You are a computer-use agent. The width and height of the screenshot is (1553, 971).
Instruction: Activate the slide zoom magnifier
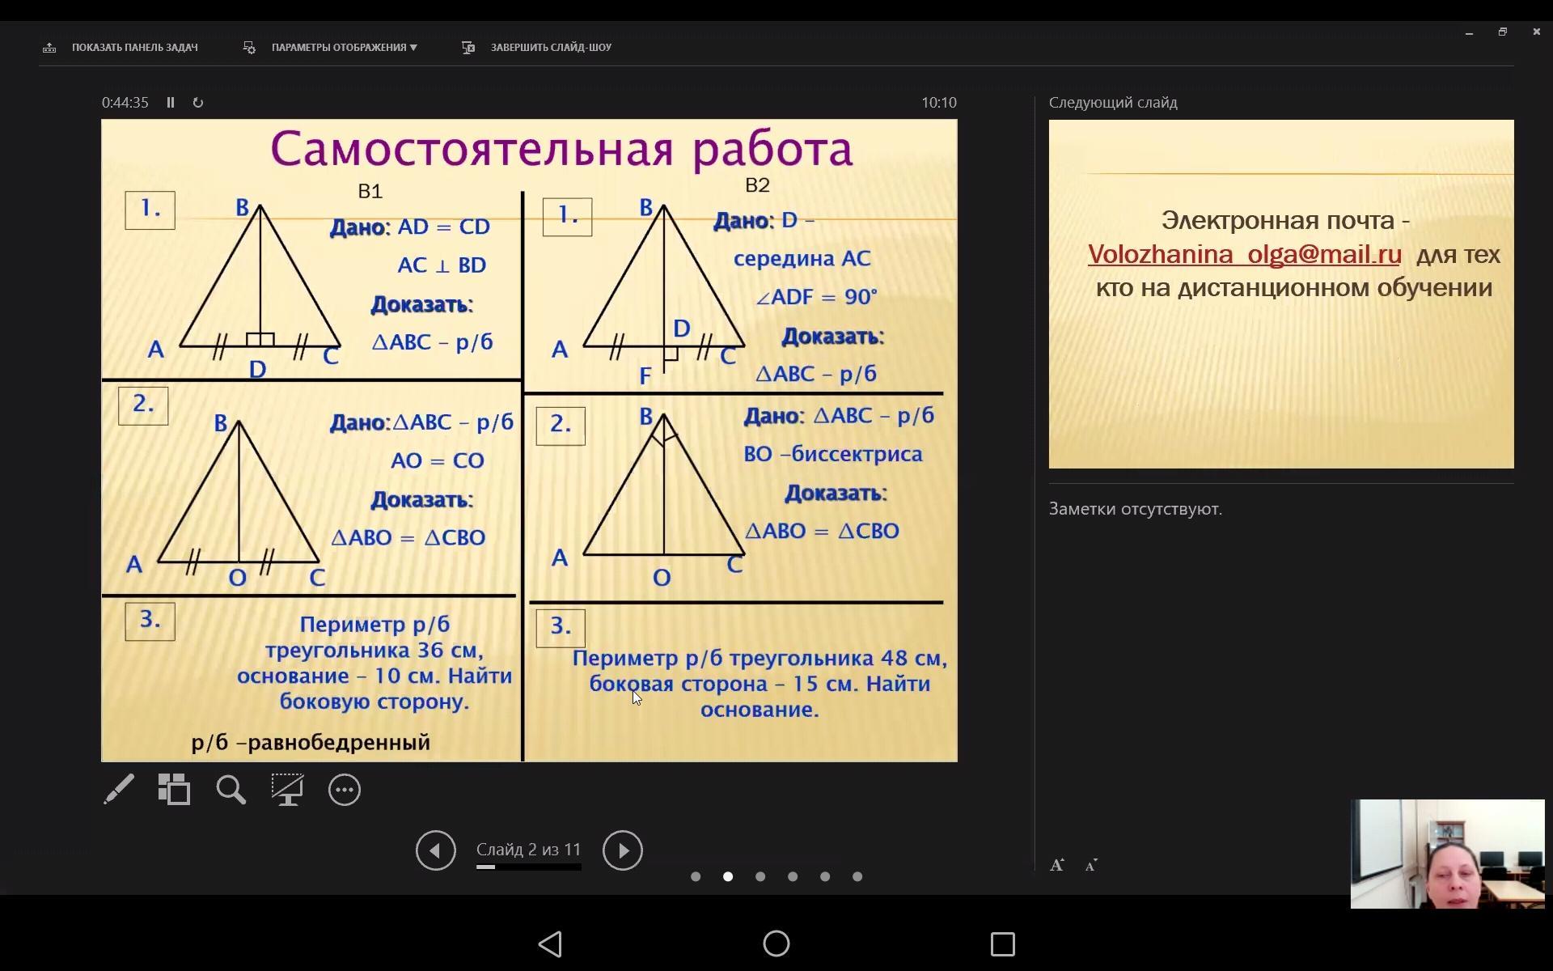231,790
